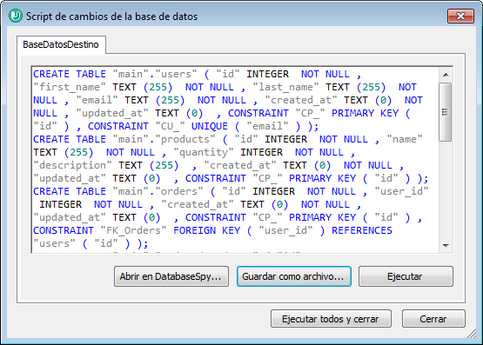Click the "CU_" constraint name
Image resolution: width=483 pixels, height=345 pixels.
(170, 126)
